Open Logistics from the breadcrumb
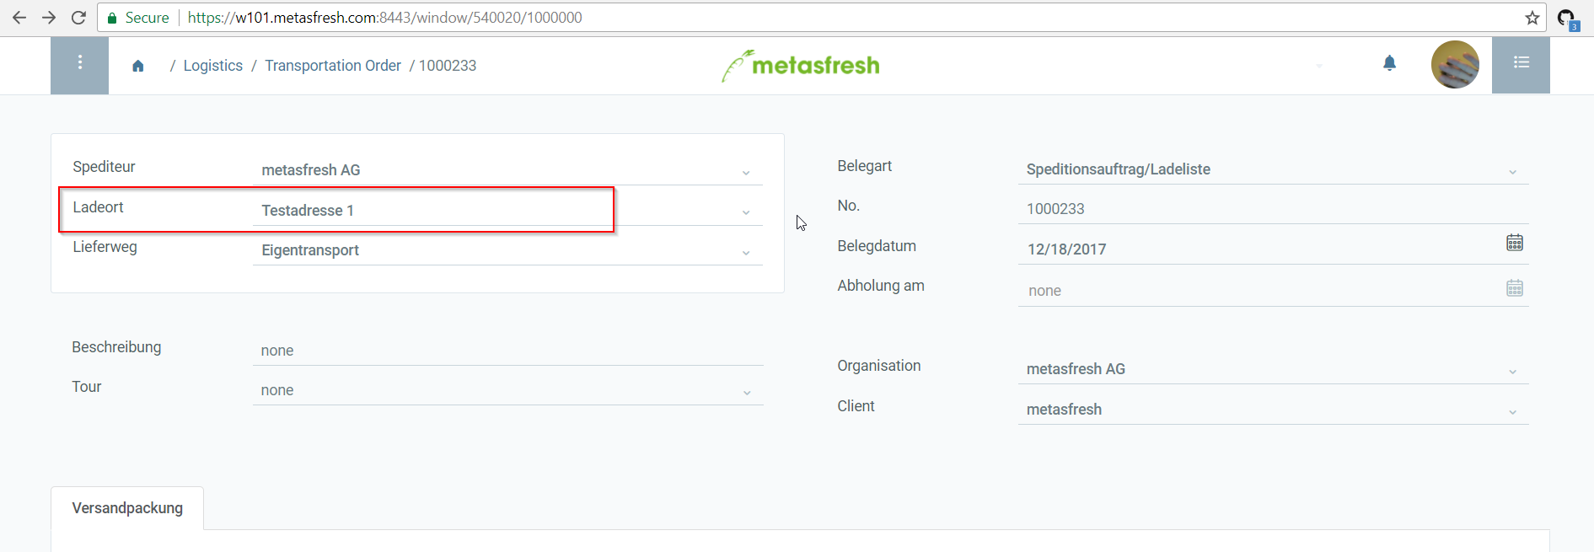This screenshot has width=1594, height=552. pyautogui.click(x=212, y=65)
